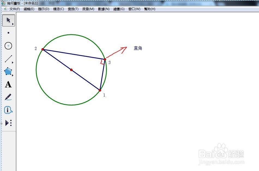The width and height of the screenshot is (259, 171).
Task: Open the 數據(N) menu
Action: point(104,9)
